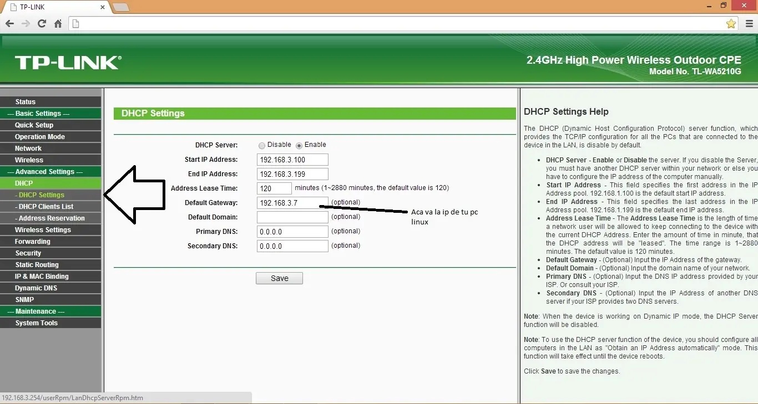The width and height of the screenshot is (758, 404).
Task: Click '2.4GHz High Power Wireless Outdoor CPE'
Action: [x=634, y=60]
